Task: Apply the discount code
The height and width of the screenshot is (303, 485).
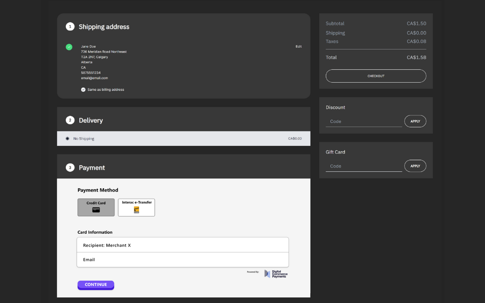Action: tap(415, 121)
